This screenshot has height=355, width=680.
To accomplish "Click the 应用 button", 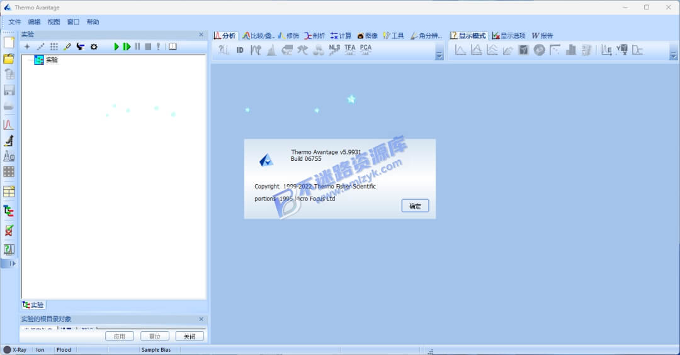I will click(120, 336).
